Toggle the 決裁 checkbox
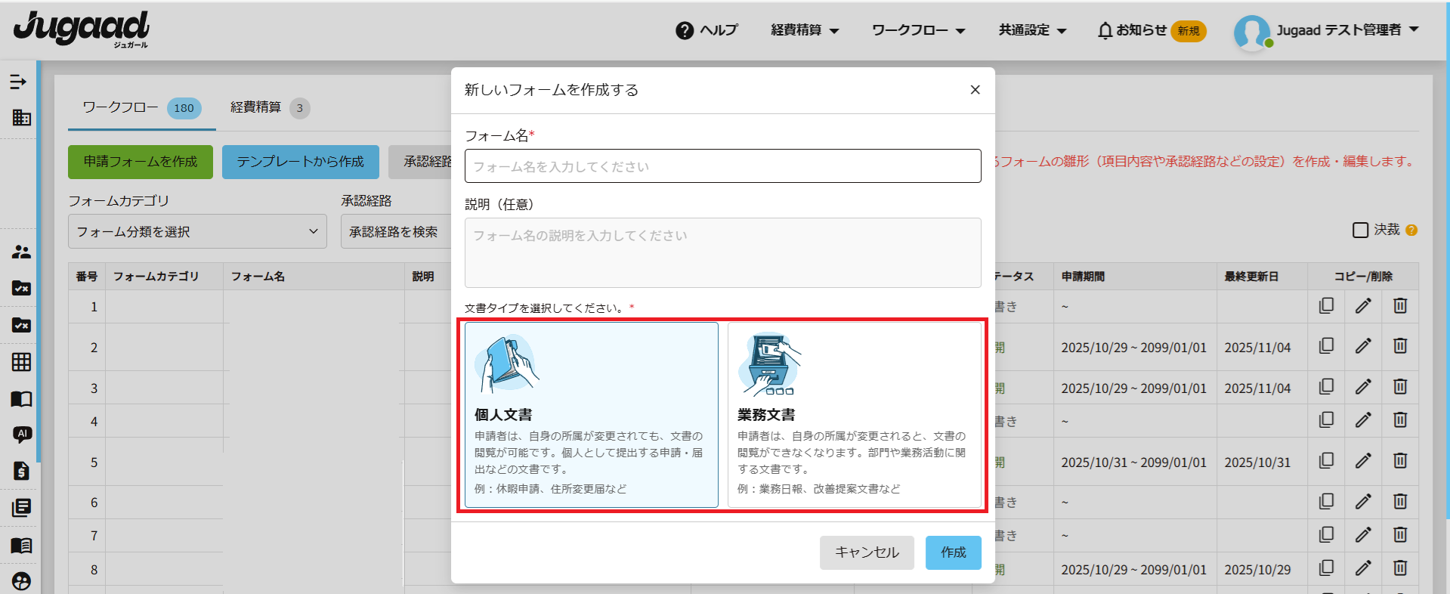The height and width of the screenshot is (594, 1450). [x=1360, y=230]
